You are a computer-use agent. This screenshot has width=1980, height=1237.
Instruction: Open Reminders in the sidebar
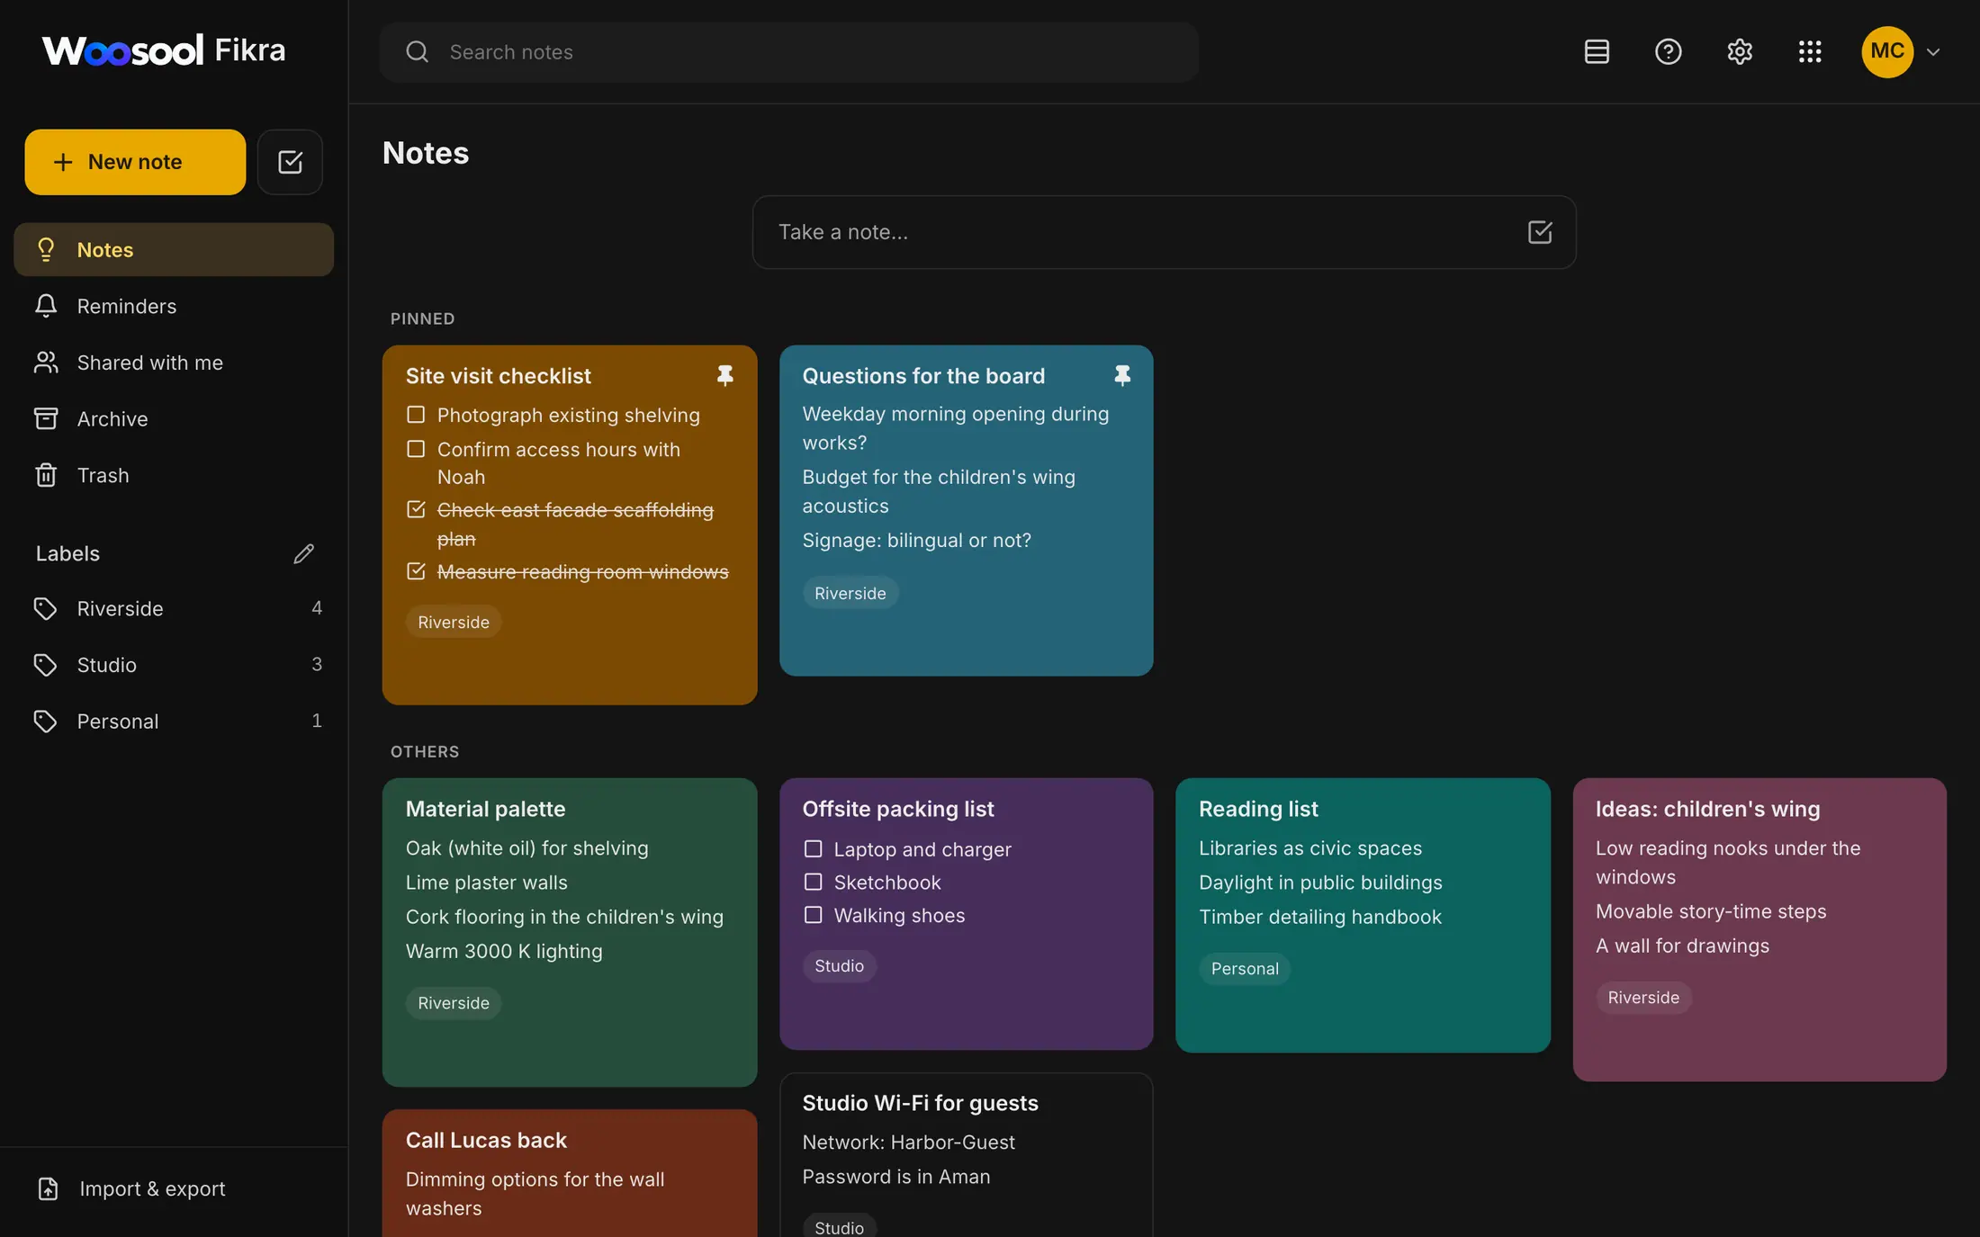[174, 306]
